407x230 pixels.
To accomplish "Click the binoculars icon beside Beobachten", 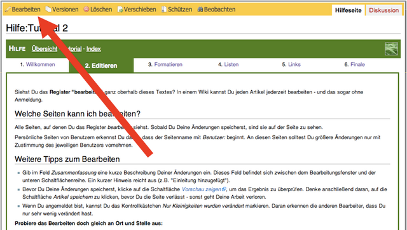I will click(x=200, y=10).
